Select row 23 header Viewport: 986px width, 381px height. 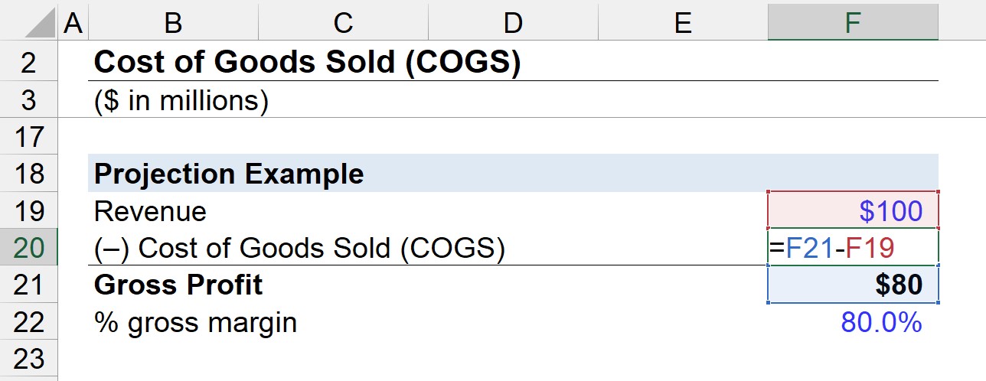(x=29, y=359)
